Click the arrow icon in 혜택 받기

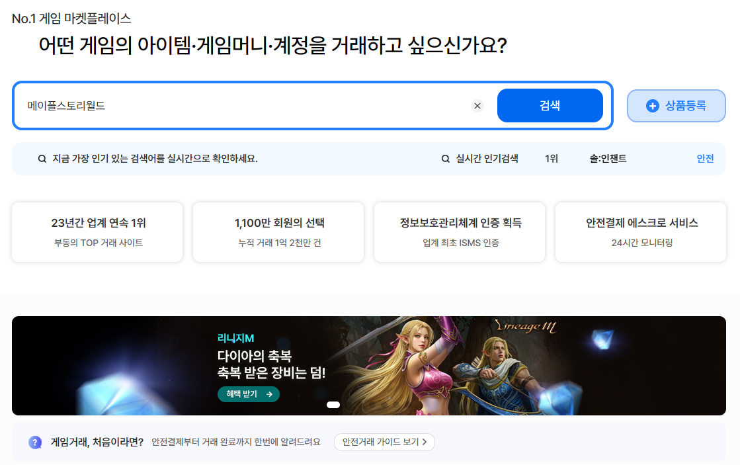[269, 394]
